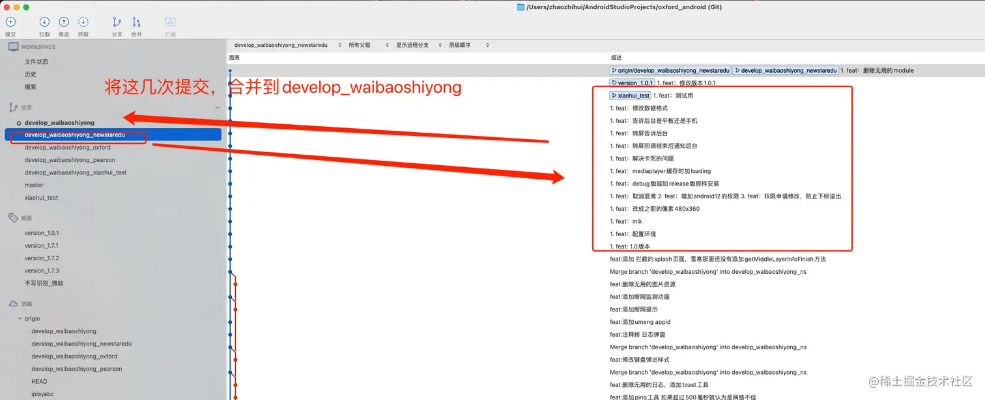Click the version_1.0.1 tag label on commit

[x=632, y=83]
